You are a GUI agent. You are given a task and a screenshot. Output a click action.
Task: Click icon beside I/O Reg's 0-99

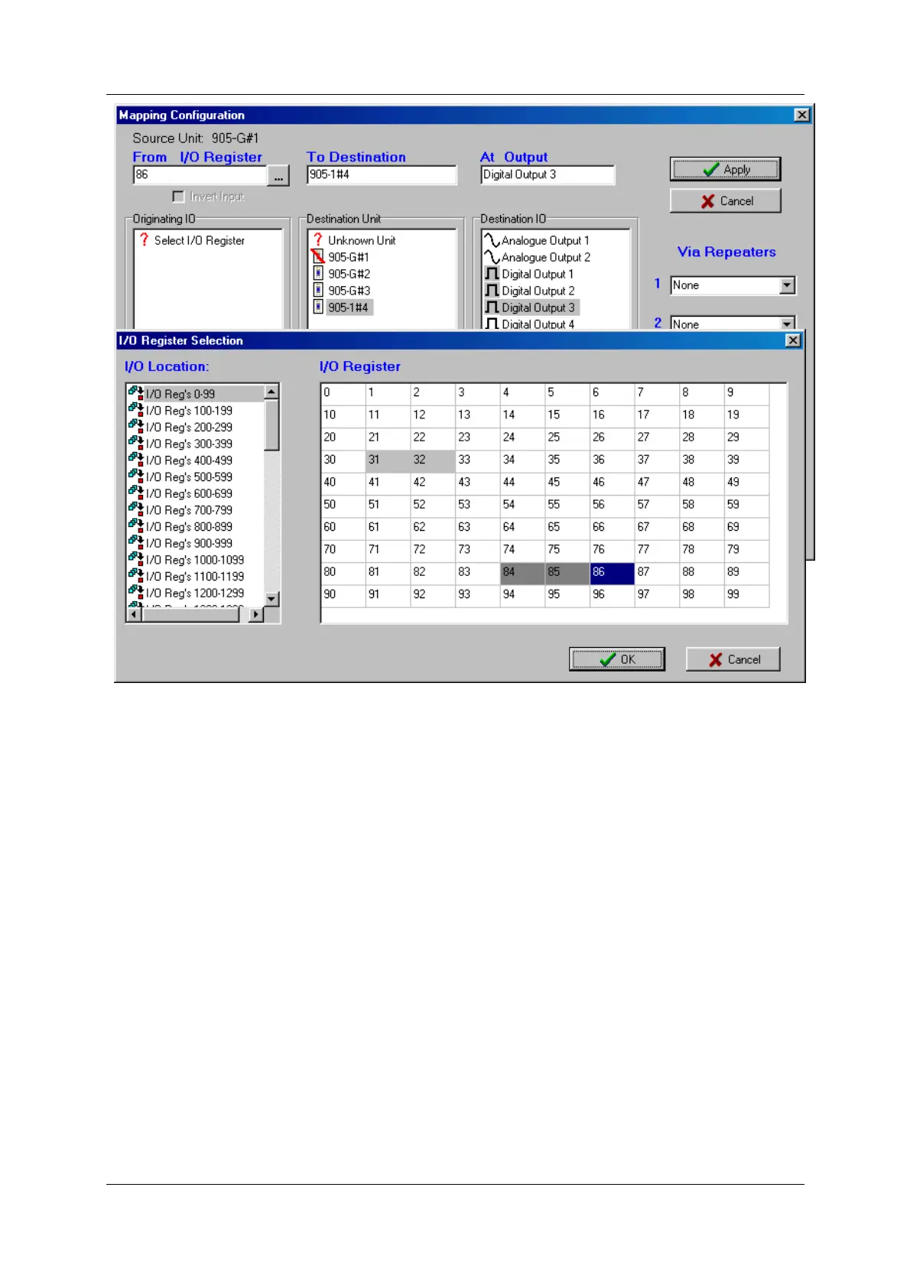pyautogui.click(x=136, y=393)
